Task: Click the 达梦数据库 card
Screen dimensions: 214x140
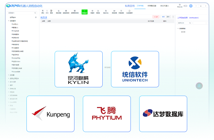Action: pyautogui.click(x=163, y=114)
